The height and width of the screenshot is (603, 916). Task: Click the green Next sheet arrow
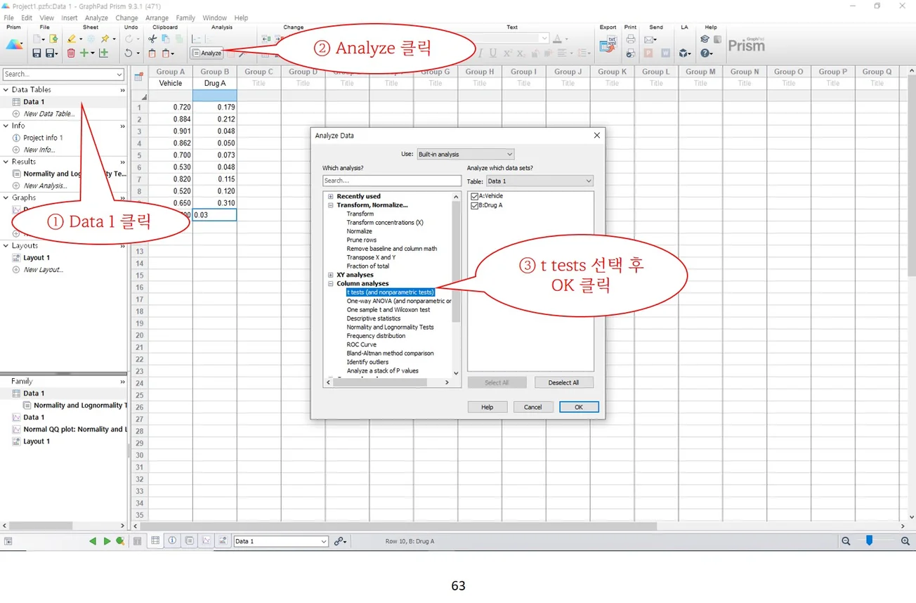107,541
